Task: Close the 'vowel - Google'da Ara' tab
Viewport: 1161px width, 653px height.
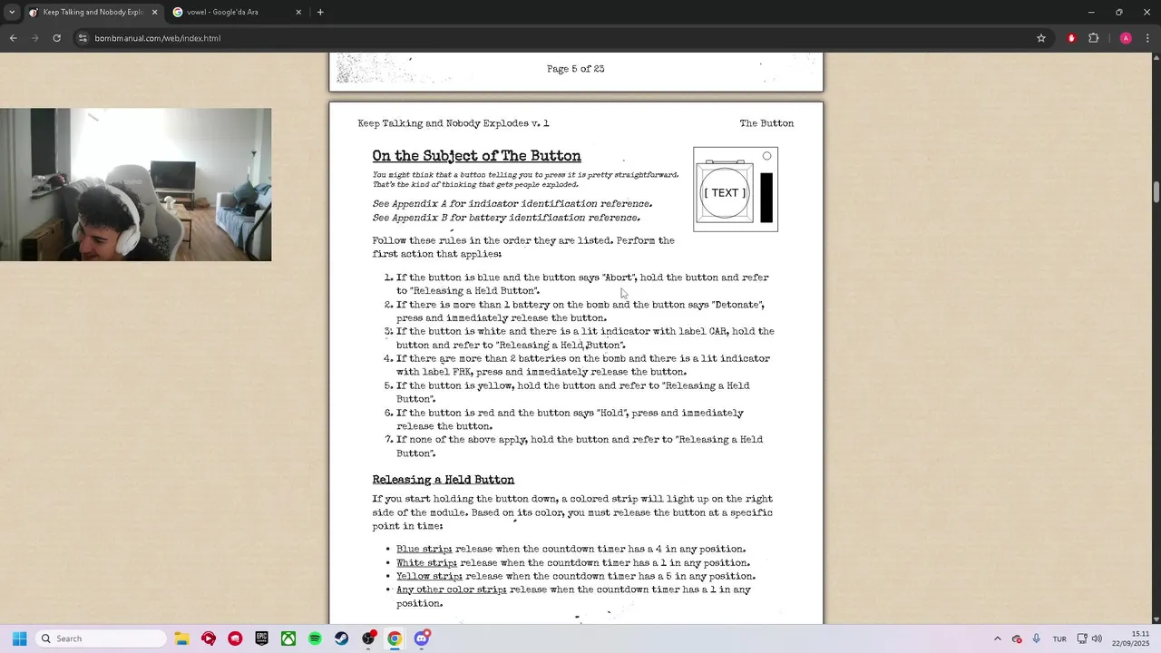Action: (298, 12)
